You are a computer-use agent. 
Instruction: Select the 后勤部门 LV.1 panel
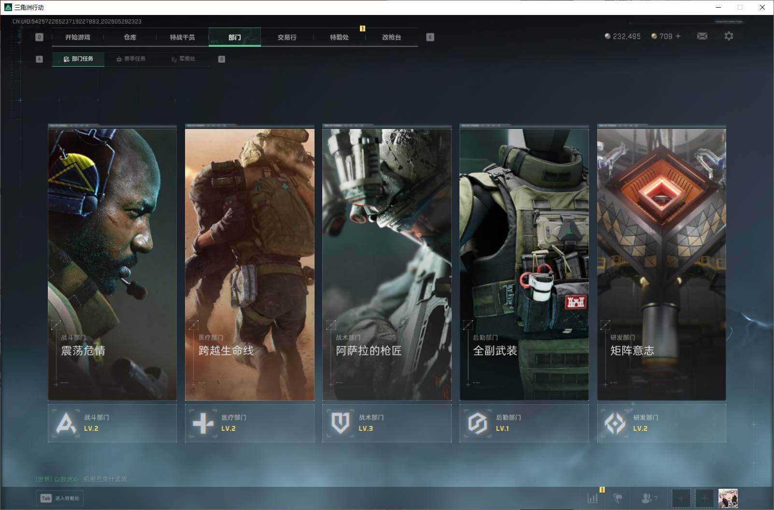[x=524, y=423]
